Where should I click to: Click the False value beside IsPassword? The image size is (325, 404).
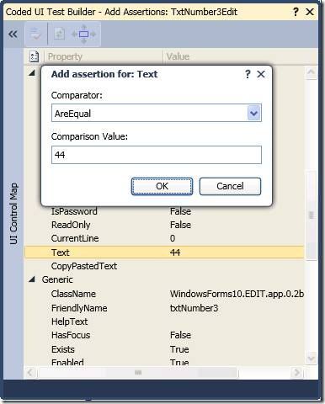180,211
